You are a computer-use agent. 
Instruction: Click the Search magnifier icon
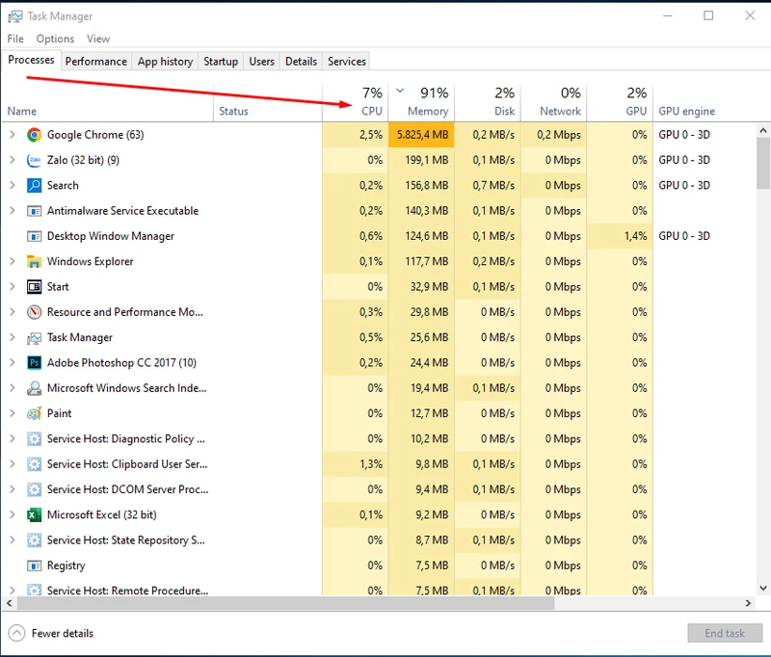click(34, 185)
